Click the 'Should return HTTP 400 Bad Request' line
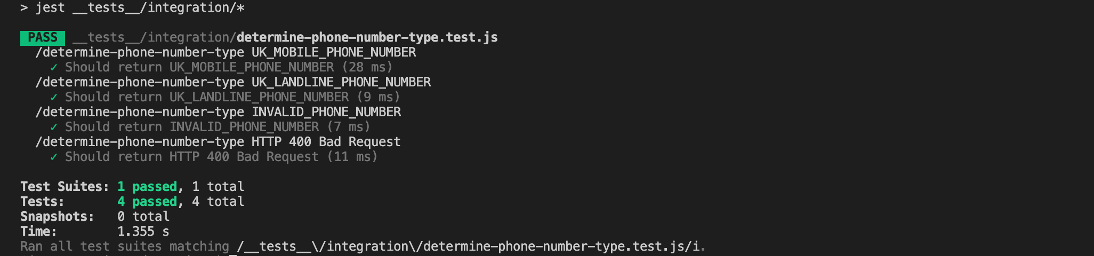Viewport: 1094px width, 256px height. [x=221, y=157]
